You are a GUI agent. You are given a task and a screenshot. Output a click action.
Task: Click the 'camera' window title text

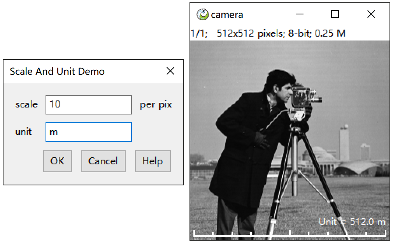pyautogui.click(x=227, y=15)
